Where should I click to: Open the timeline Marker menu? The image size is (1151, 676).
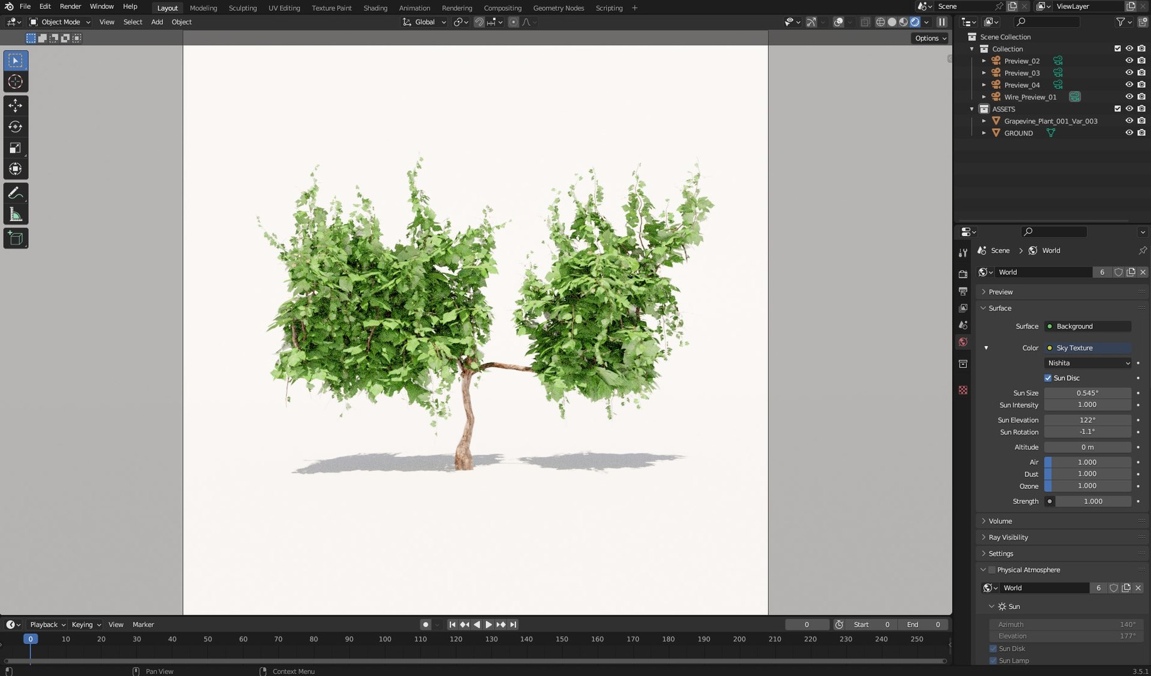[x=143, y=625]
